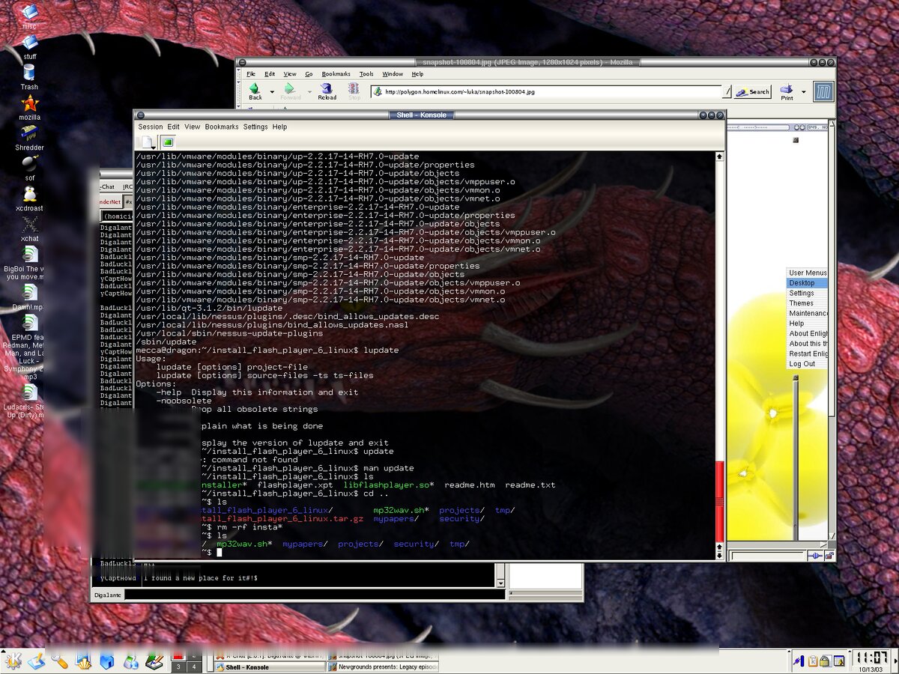This screenshot has height=674, width=899.
Task: Open the Trash desktop icon
Action: tap(29, 73)
